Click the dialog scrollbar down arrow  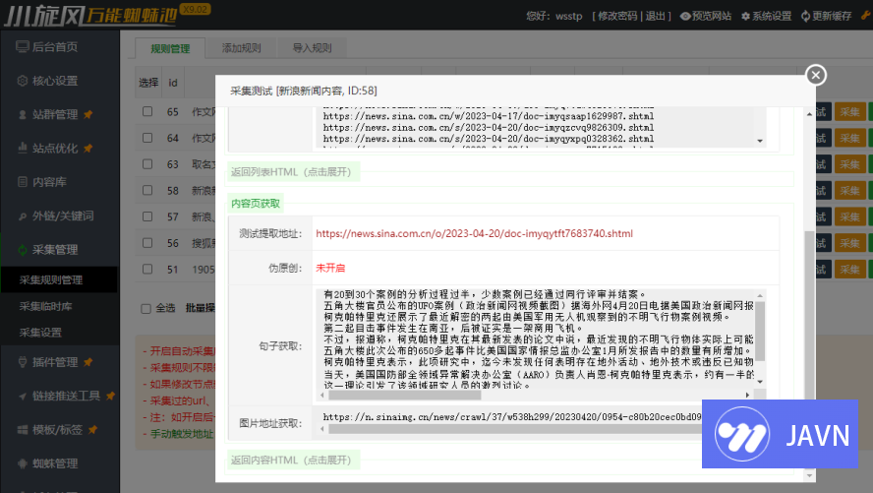809,476
